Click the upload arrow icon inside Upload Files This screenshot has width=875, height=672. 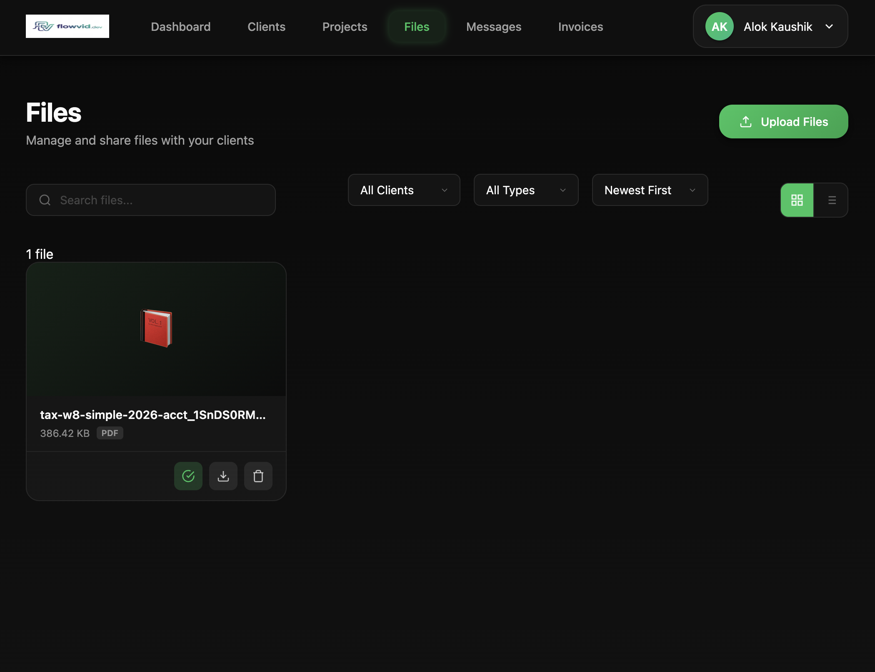point(745,121)
